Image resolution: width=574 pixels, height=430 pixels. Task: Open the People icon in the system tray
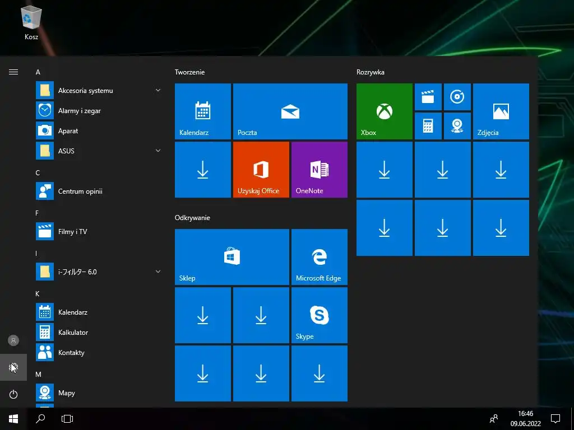pyautogui.click(x=494, y=419)
